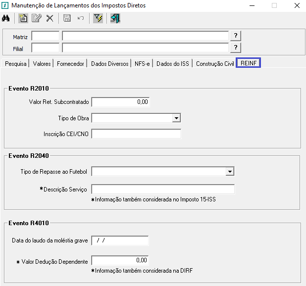Click the new record toolbar icon
The width and height of the screenshot is (306, 286).
coord(23,19)
